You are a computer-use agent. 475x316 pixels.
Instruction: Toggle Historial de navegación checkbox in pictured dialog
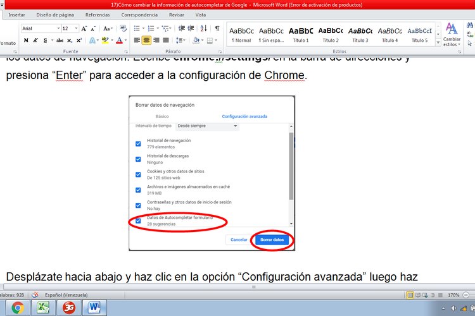[138, 143]
